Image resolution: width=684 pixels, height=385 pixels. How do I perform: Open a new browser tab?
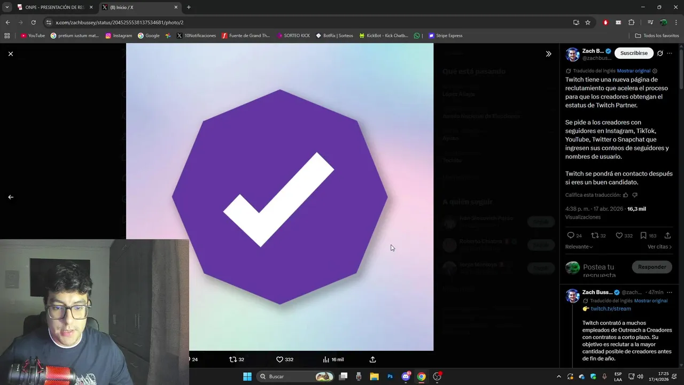pyautogui.click(x=189, y=7)
